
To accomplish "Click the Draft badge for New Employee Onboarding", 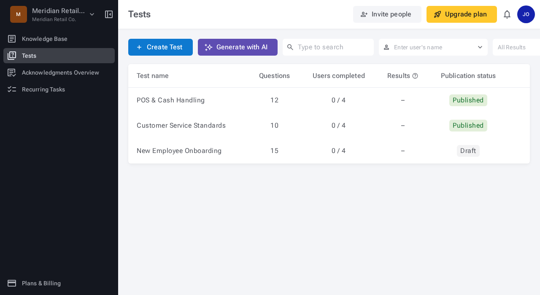I will pos(468,151).
